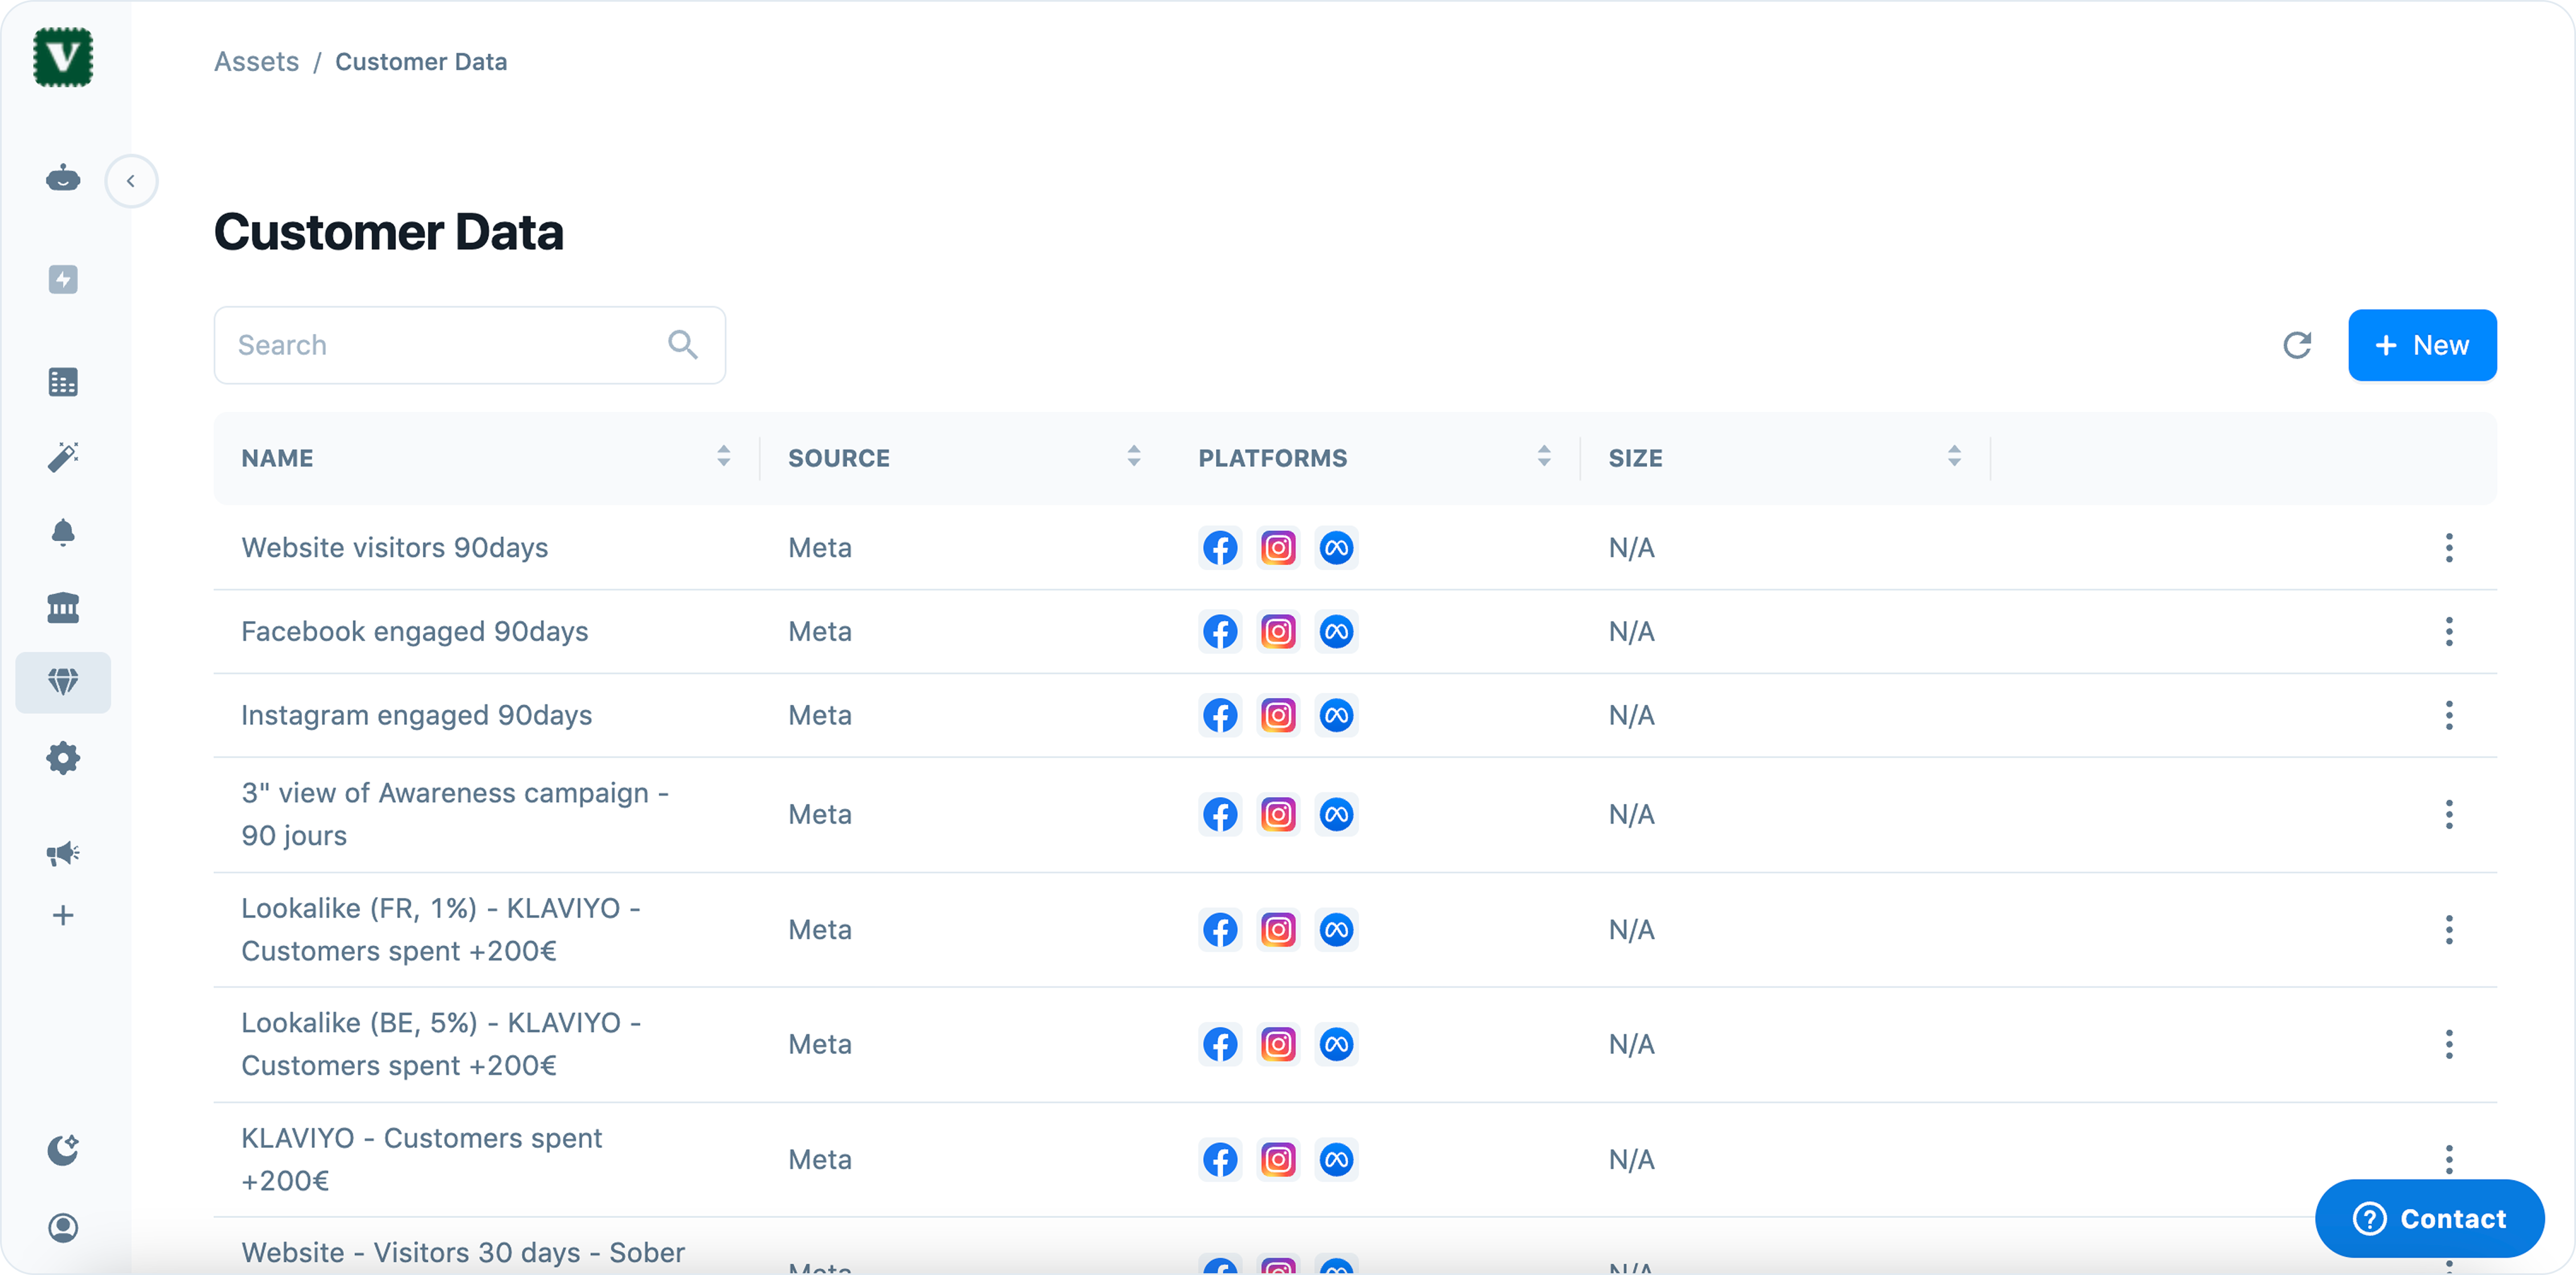This screenshot has width=2576, height=1275.
Task: Select Lookalike (FR, 1%) KLAVIYO row name
Action: point(441,930)
